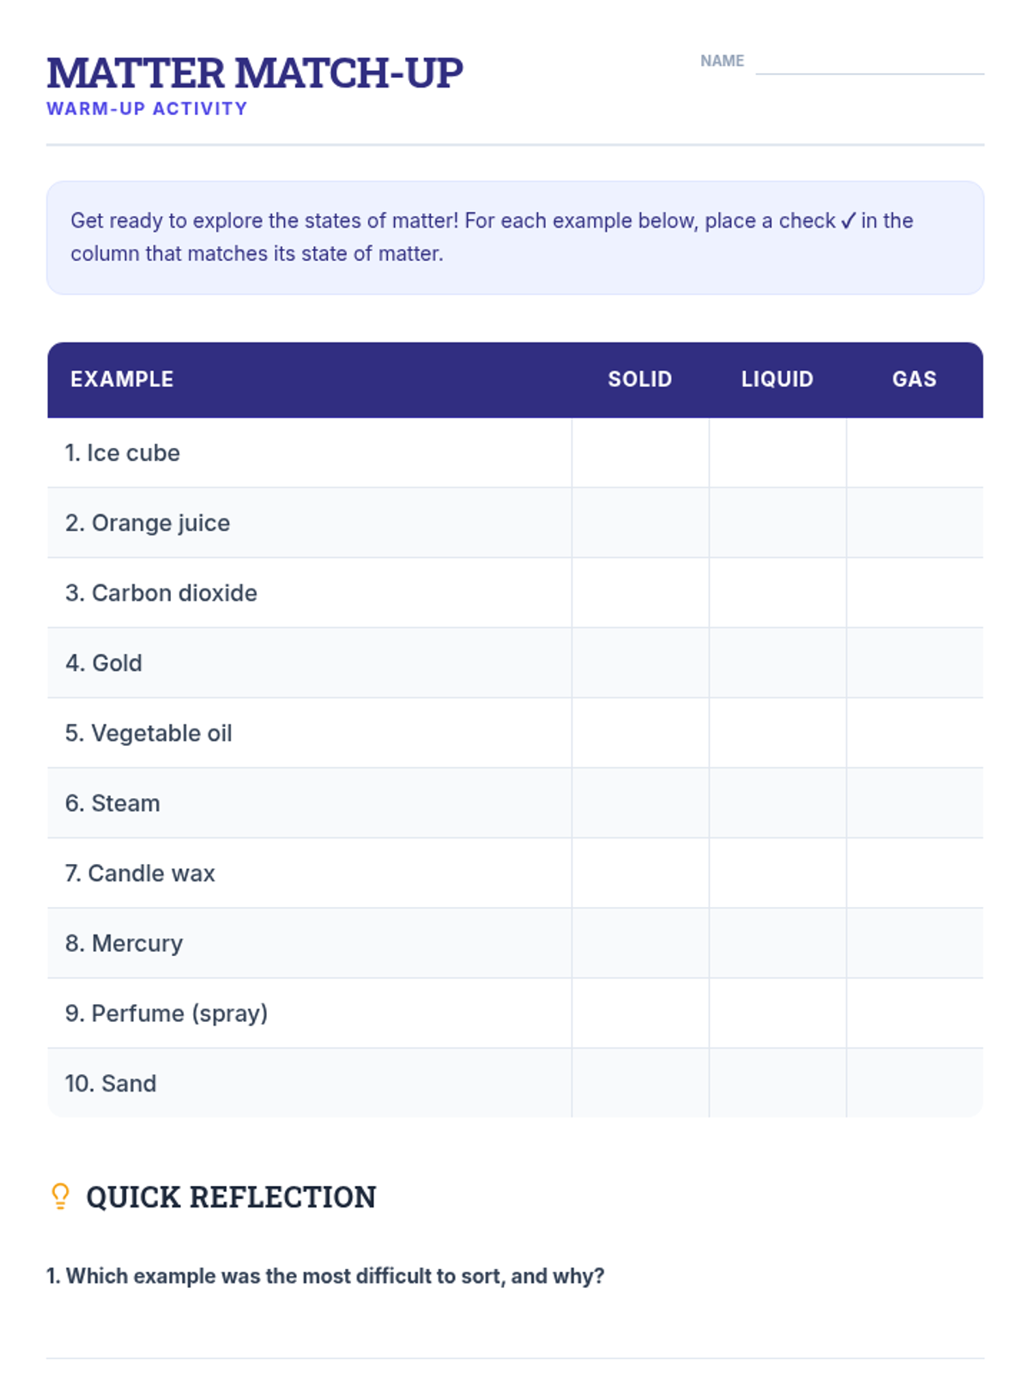Click the LIQUID column header
Screen dimensions: 1030x1373
click(778, 379)
